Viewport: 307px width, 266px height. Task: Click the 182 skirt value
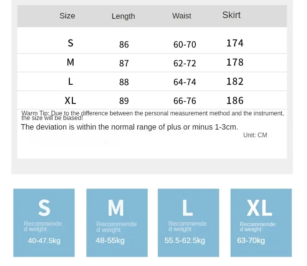[235, 82]
